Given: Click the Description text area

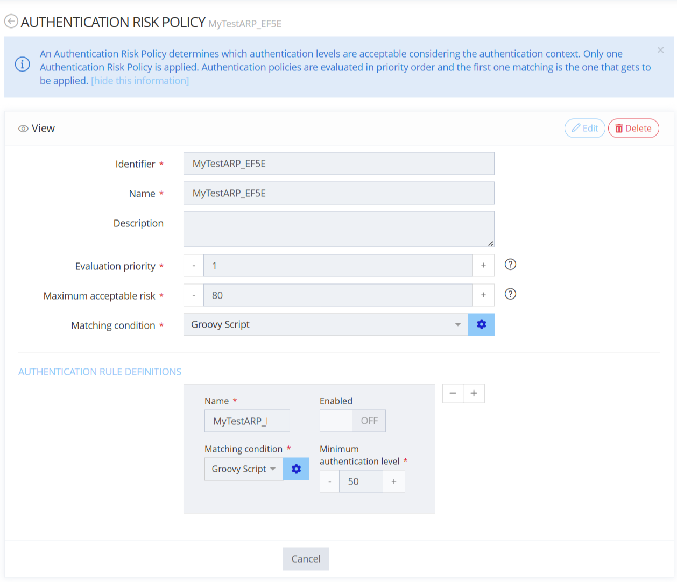Looking at the screenshot, I should (x=338, y=229).
